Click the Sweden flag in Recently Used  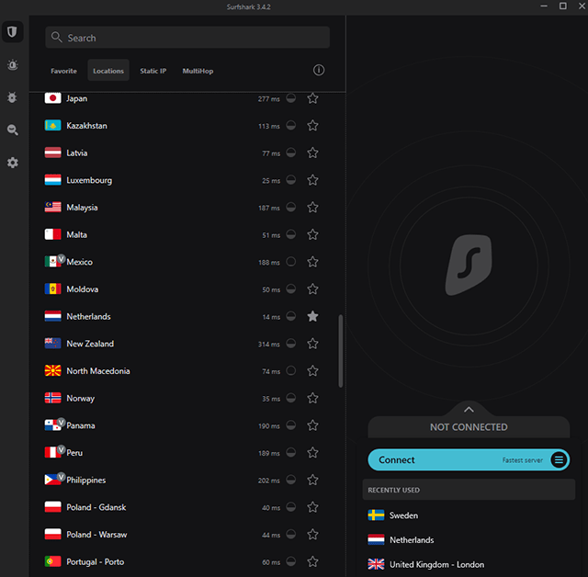click(376, 515)
